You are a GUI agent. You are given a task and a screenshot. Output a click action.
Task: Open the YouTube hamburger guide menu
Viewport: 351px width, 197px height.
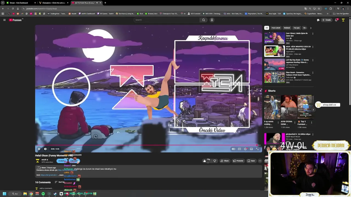coord(4,20)
